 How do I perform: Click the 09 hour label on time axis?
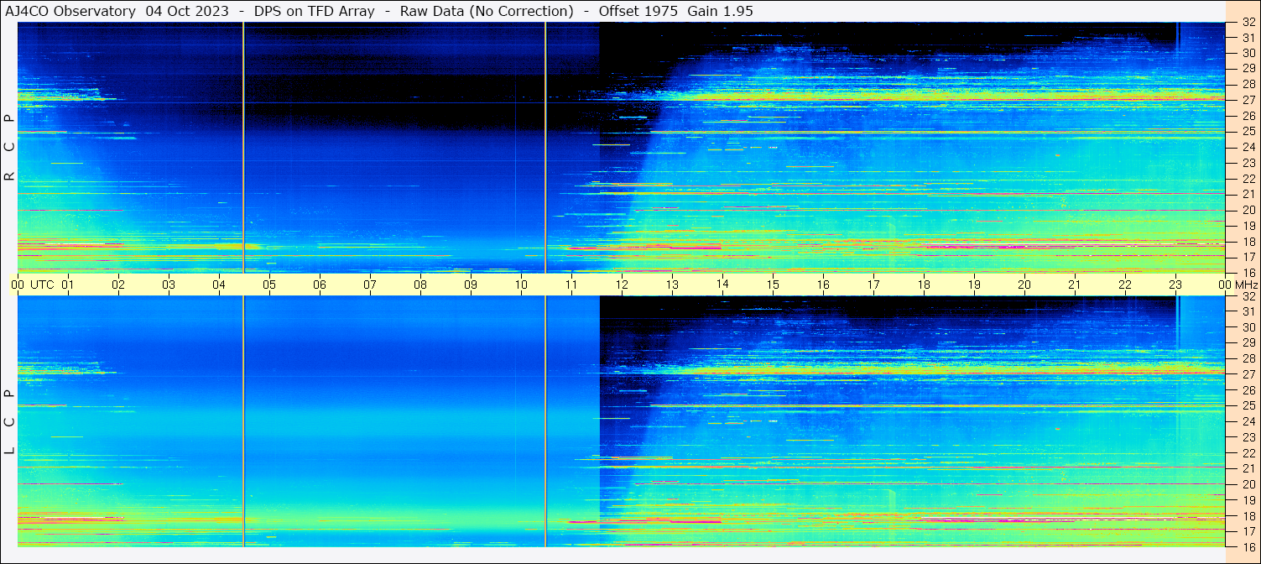point(471,285)
